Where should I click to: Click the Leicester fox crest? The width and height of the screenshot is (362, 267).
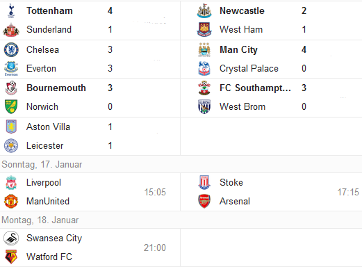point(11,145)
